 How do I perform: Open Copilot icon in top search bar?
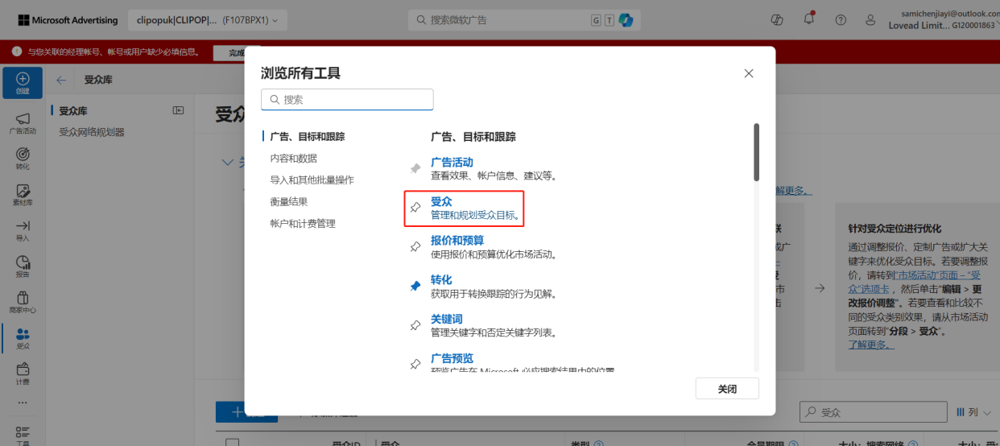(x=626, y=19)
